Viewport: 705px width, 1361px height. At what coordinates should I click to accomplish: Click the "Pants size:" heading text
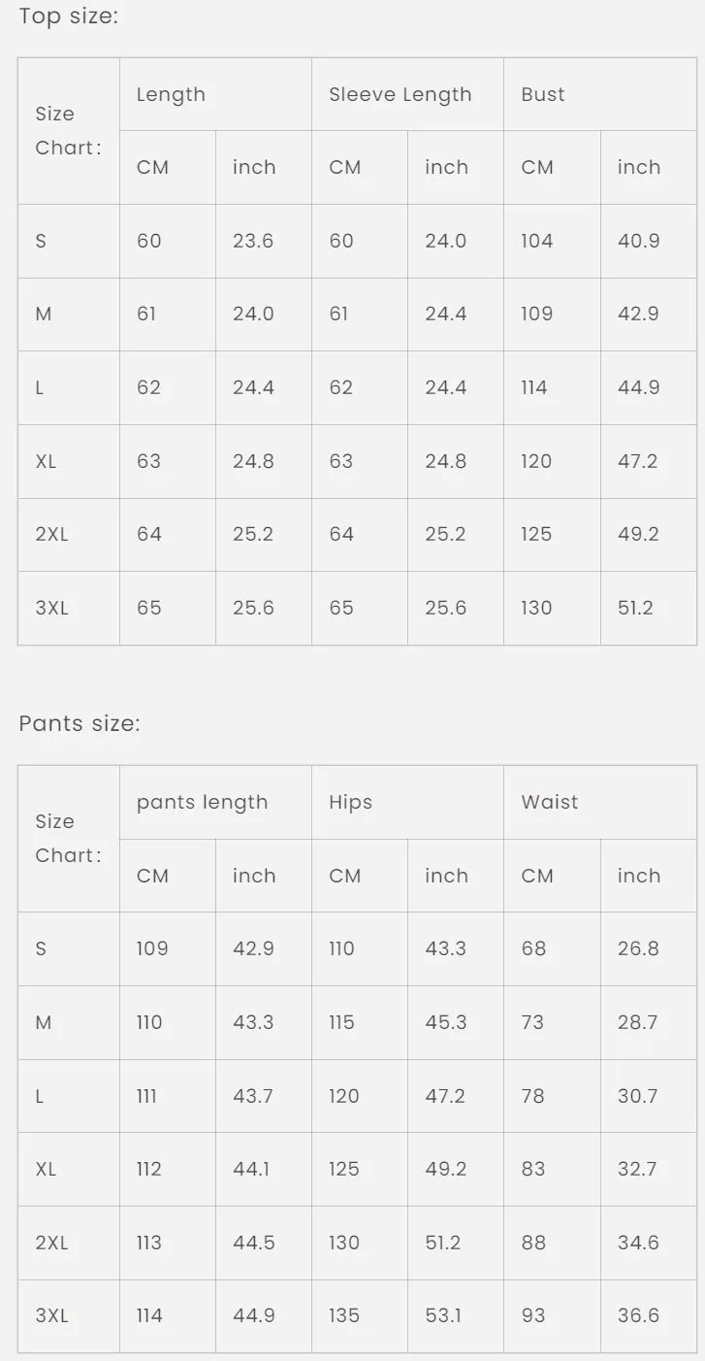80,723
